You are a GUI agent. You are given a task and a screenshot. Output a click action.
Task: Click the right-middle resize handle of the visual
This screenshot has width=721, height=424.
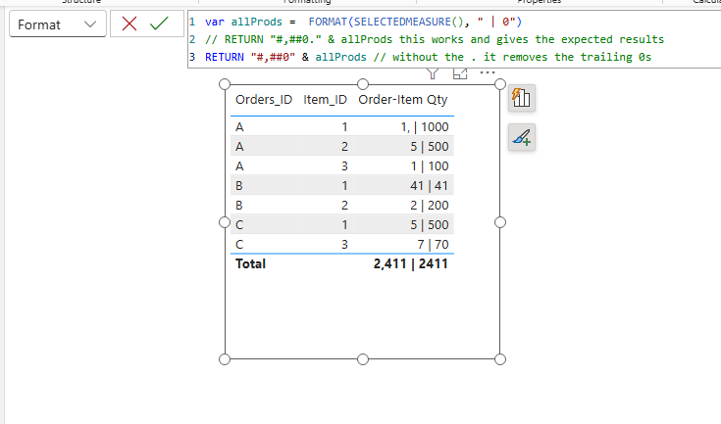pos(500,222)
